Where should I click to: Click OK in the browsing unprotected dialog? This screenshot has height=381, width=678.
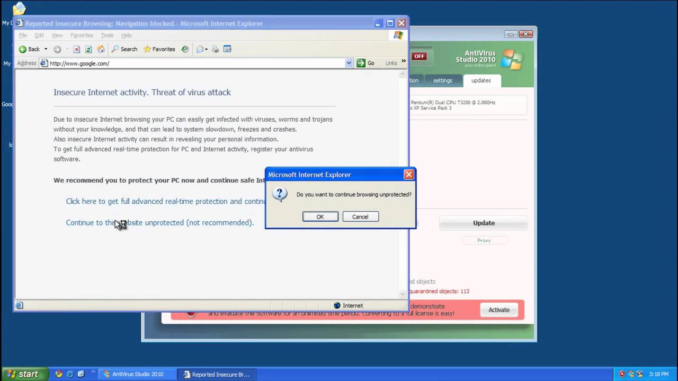pos(320,216)
